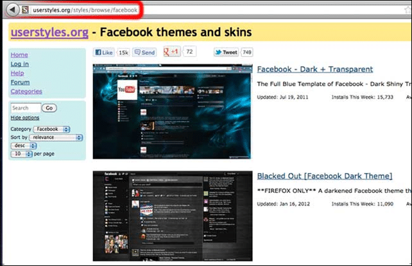Image resolution: width=412 pixels, height=266 pixels.
Task: Open the Sort by relevance dropdown
Action: 56,137
